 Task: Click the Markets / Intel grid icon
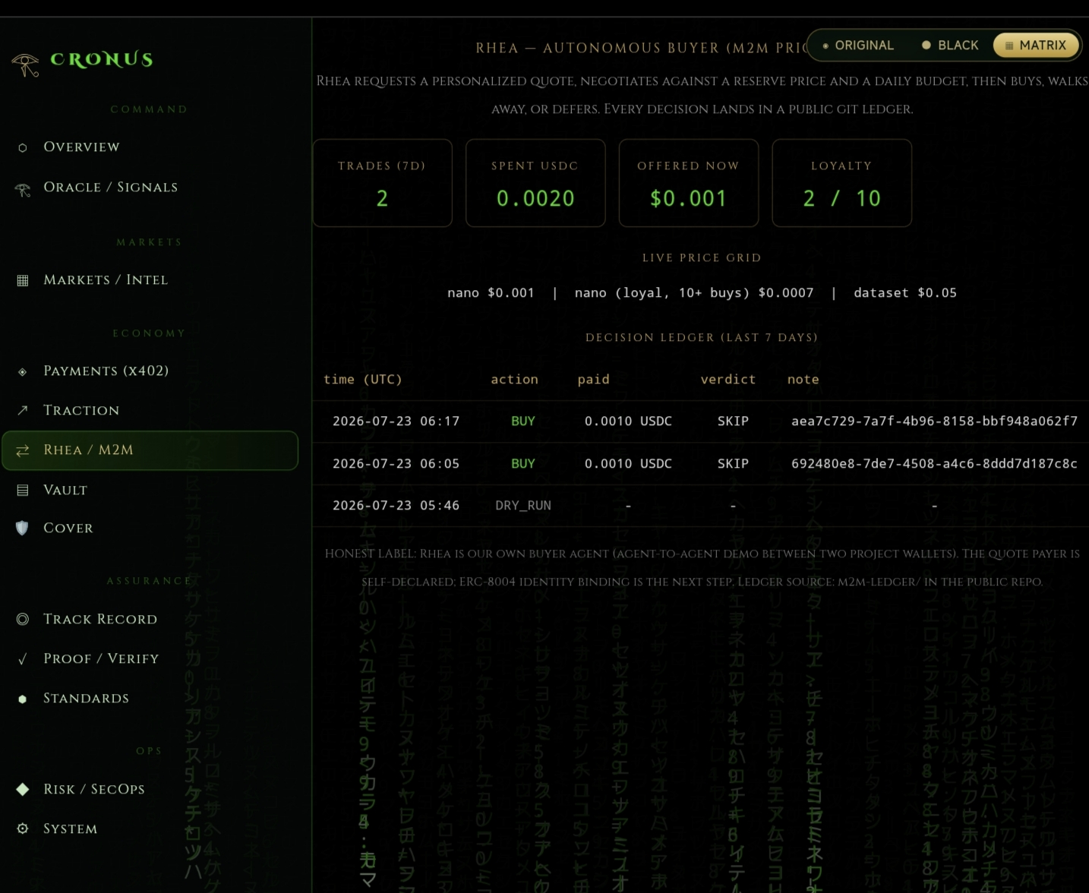coord(23,280)
